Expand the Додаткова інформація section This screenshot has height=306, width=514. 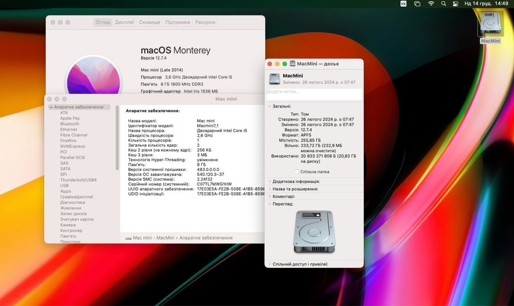point(269,181)
